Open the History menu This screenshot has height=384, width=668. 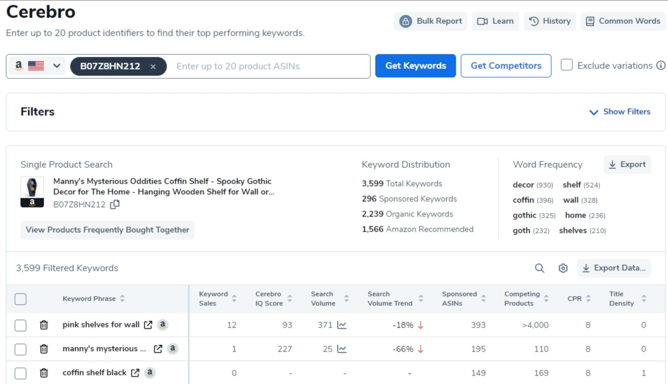(x=550, y=21)
